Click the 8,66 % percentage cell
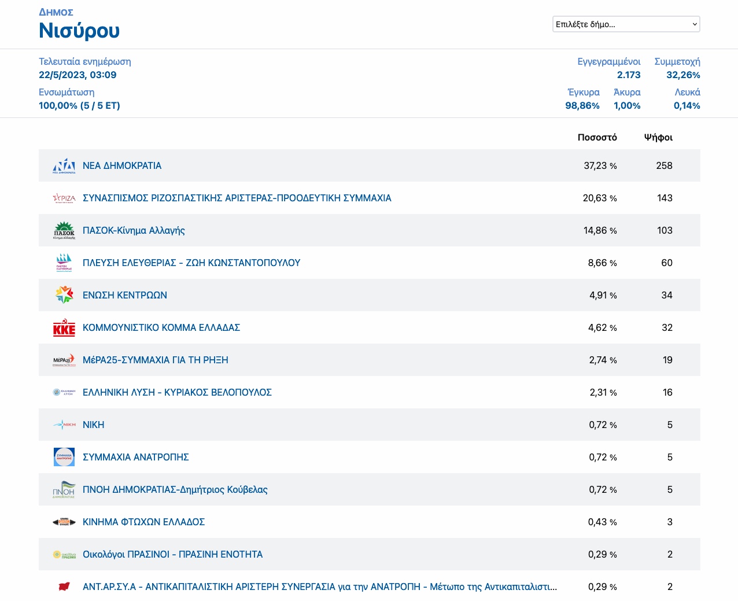This screenshot has width=738, height=601. 603,263
